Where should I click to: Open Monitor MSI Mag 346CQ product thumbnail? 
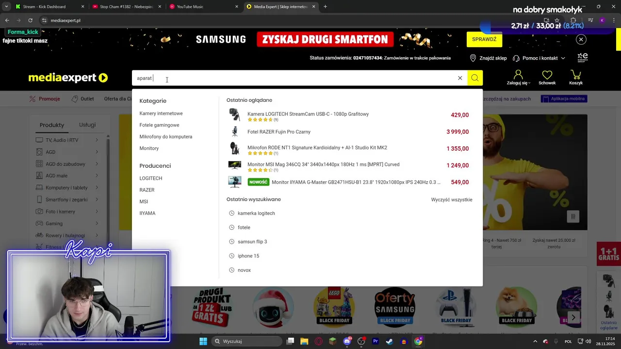point(235,165)
